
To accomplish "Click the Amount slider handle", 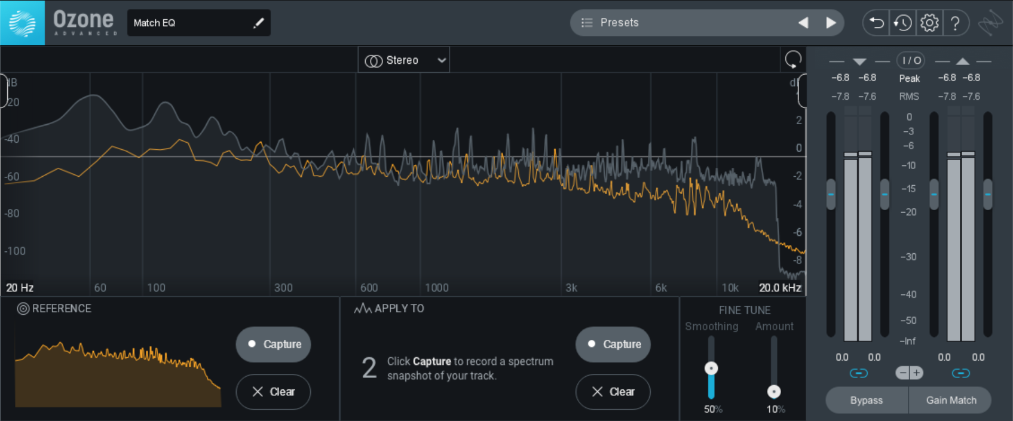I will [x=774, y=392].
